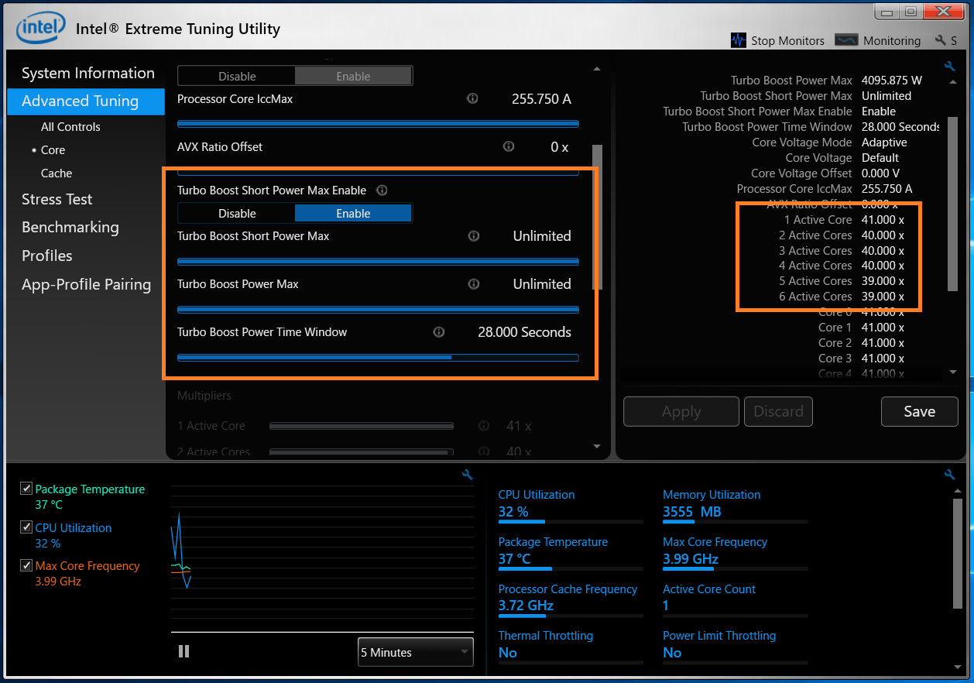Viewport: 974px width, 683px height.
Task: Click the Power Limit Throttling No value
Action: [672, 653]
